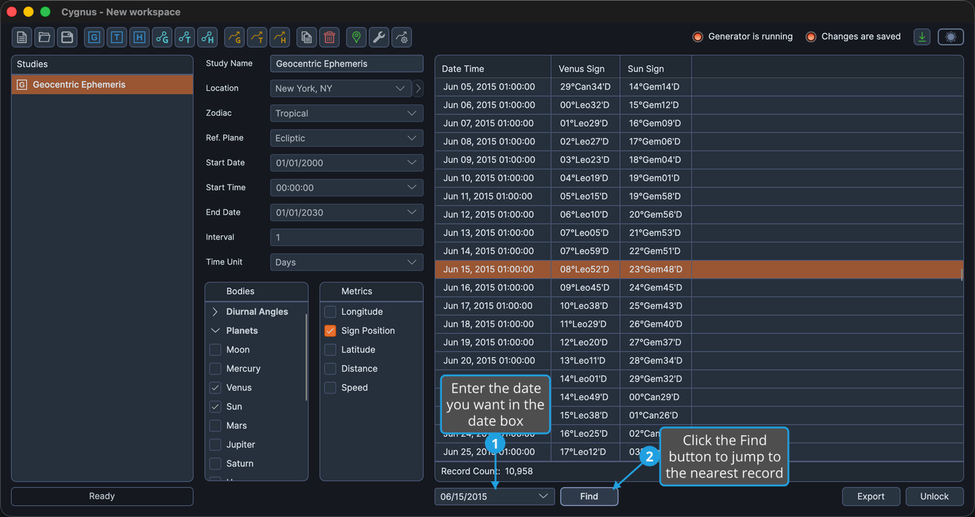The image size is (975, 517).
Task: Sort by Date Time column header
Action: [x=493, y=69]
